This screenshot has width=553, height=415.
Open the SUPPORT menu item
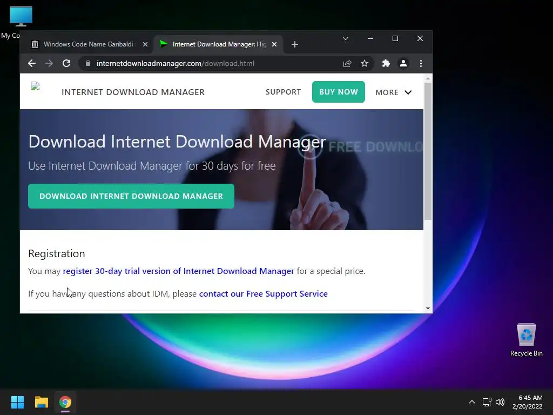point(283,92)
